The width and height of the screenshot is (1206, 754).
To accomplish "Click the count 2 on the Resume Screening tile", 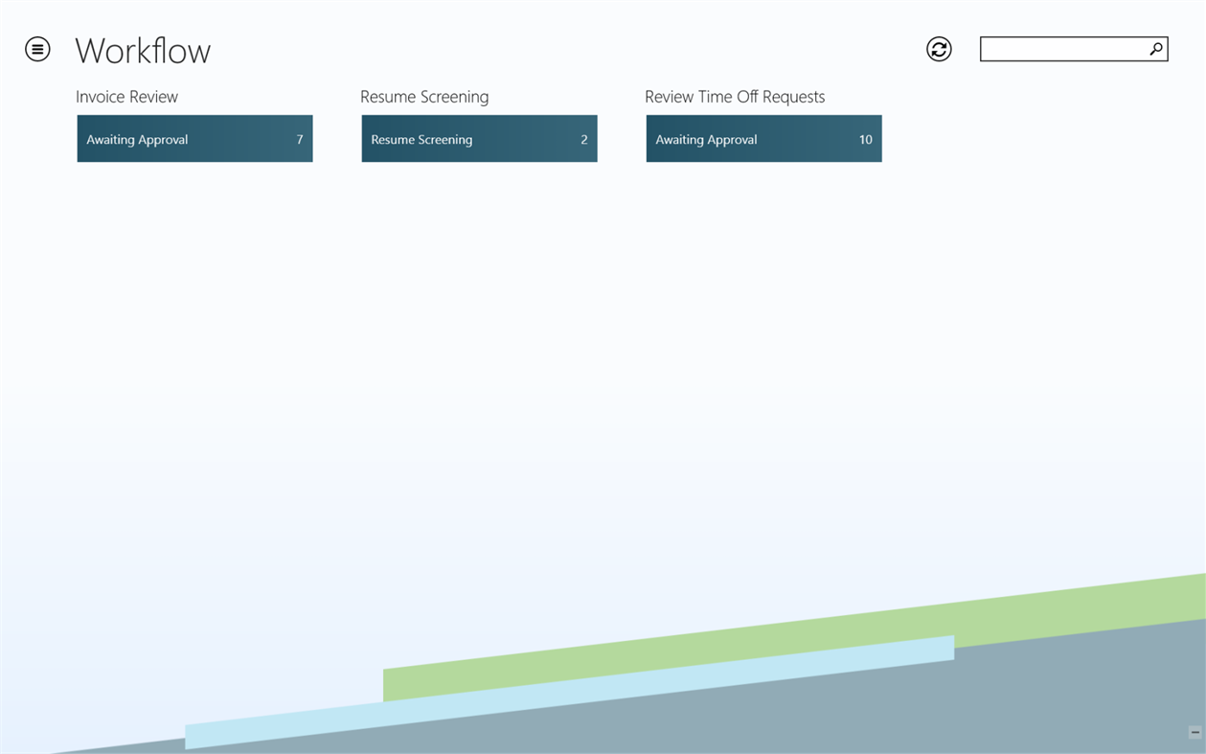I will (583, 138).
